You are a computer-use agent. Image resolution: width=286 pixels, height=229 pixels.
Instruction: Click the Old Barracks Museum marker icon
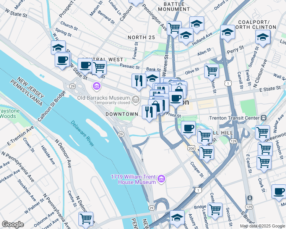click(136, 100)
